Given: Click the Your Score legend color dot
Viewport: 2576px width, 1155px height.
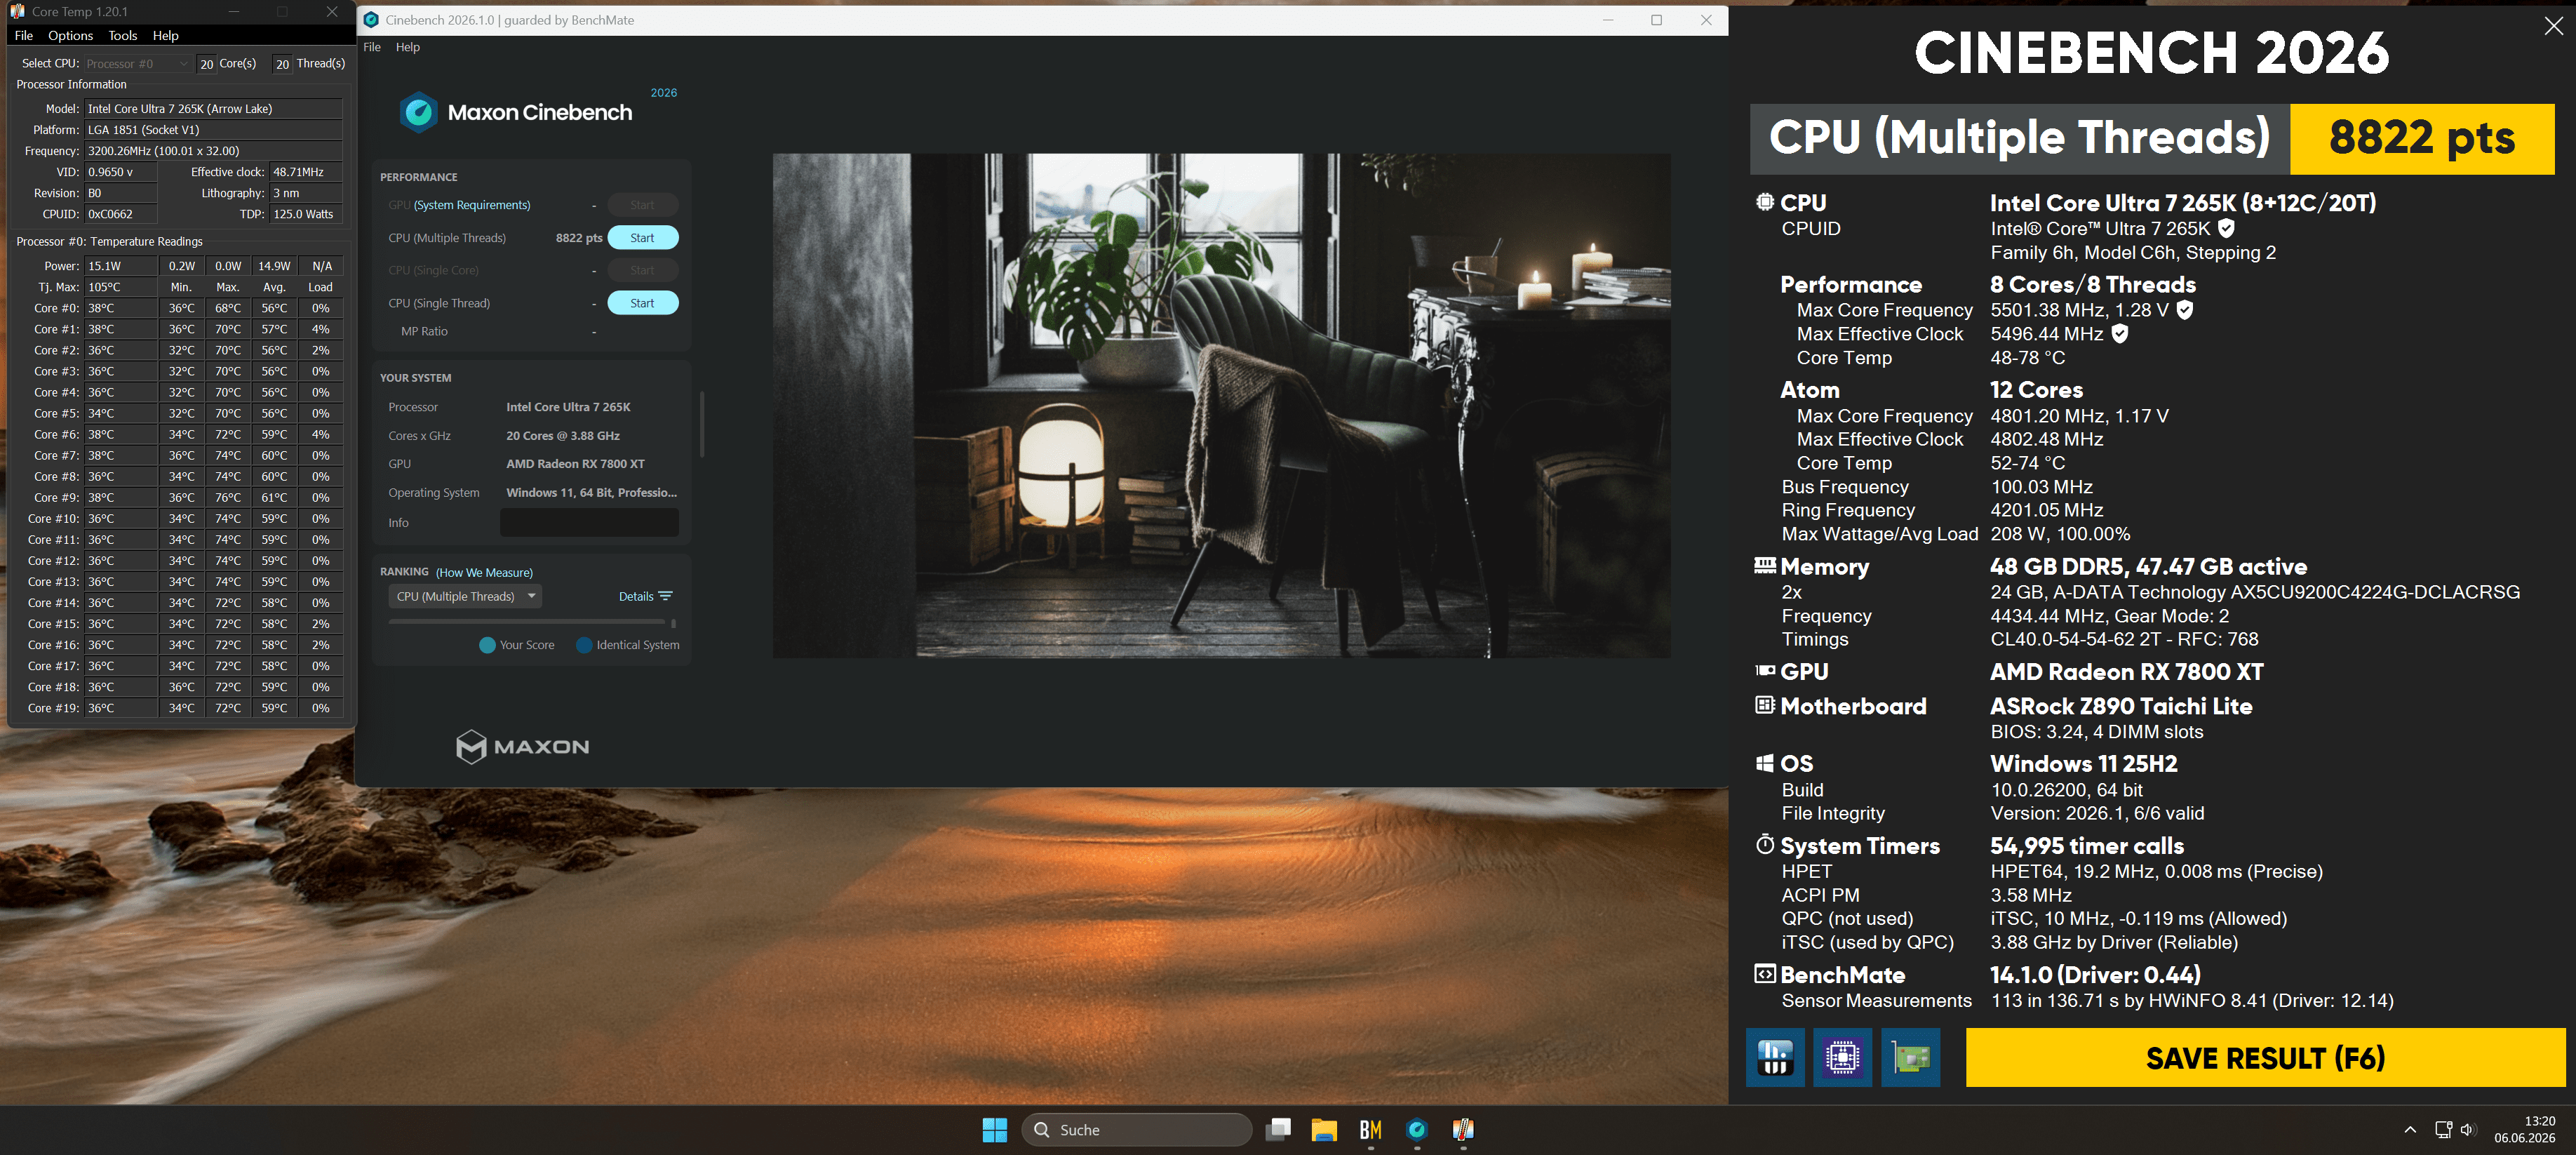Looking at the screenshot, I should pyautogui.click(x=487, y=645).
